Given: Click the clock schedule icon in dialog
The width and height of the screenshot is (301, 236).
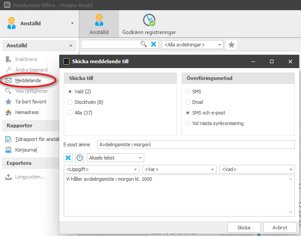Looking at the screenshot, I should 80,158.
